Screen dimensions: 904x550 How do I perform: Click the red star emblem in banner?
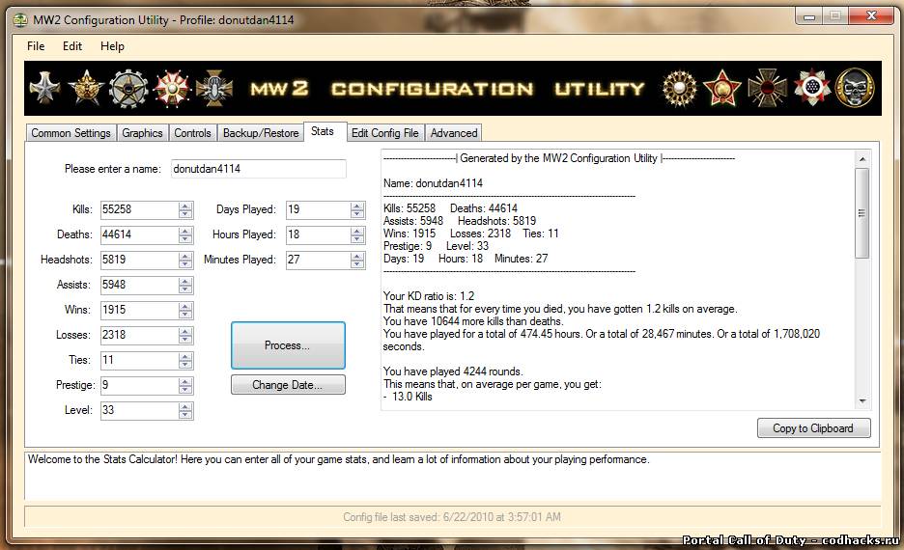coord(721,88)
